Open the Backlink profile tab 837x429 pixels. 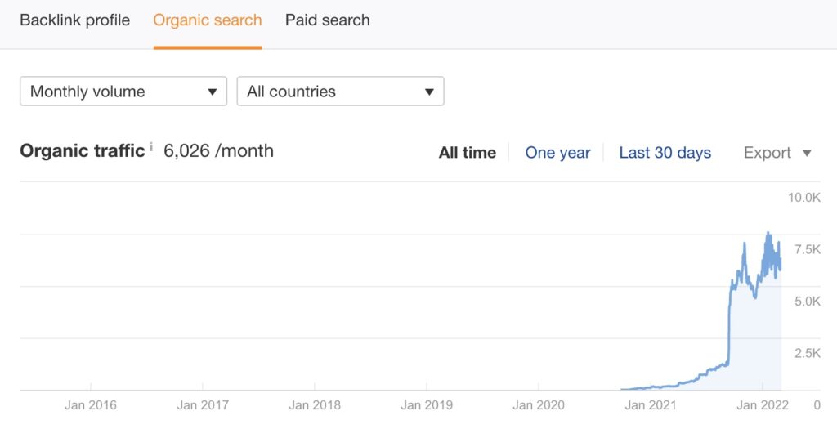74,20
